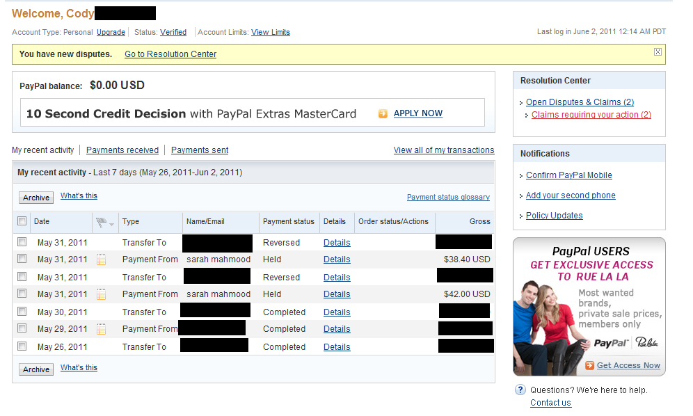Viewport: 693px width, 416px height.
Task: Open the Payment status glossary
Action: 448,197
